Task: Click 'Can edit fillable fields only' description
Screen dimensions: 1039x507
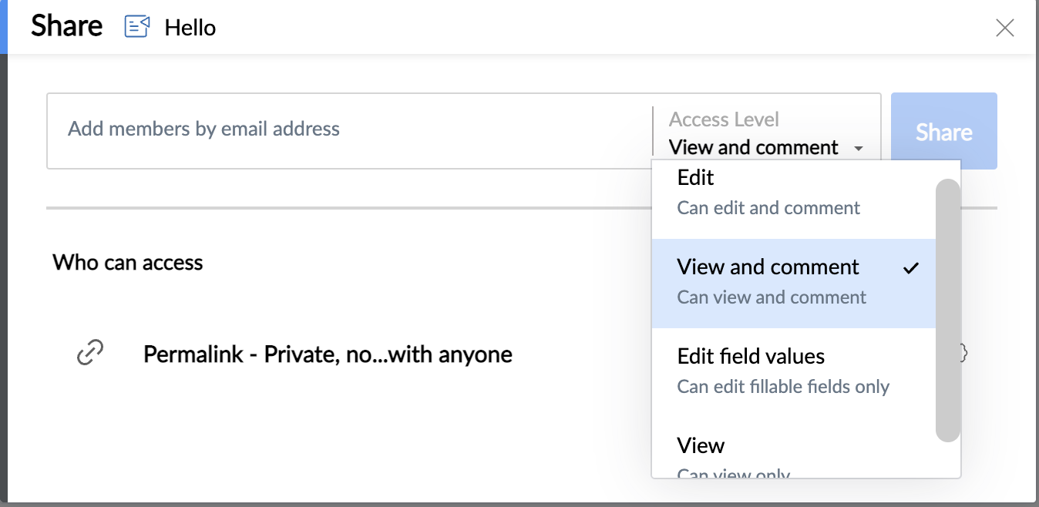Action: [x=783, y=387]
